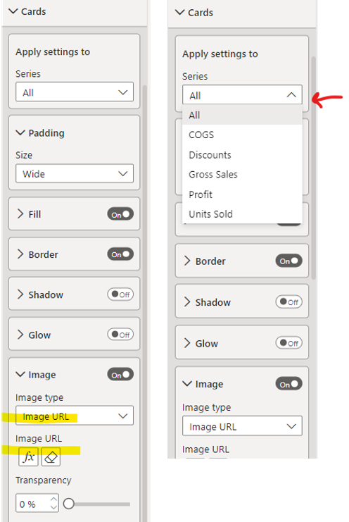Toggle Fill switch in left panel

pos(120,214)
